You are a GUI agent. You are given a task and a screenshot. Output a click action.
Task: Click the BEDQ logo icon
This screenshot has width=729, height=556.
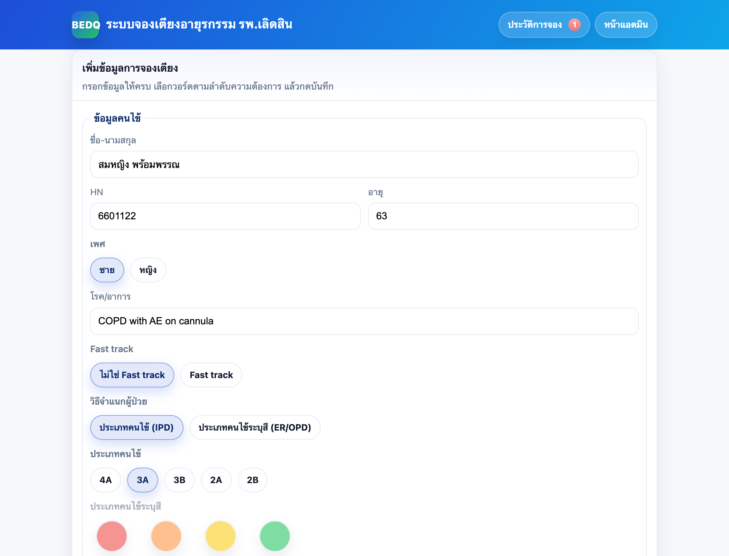(85, 25)
